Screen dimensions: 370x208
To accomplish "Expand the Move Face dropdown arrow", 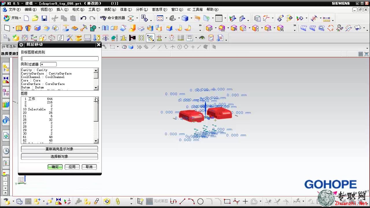I will [x=215, y=28].
